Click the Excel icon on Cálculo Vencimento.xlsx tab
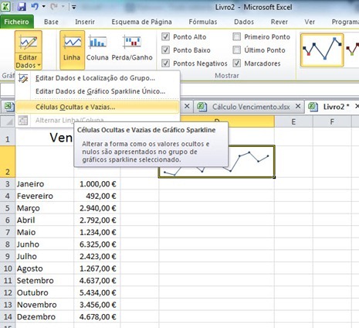359x328 pixels. point(202,107)
